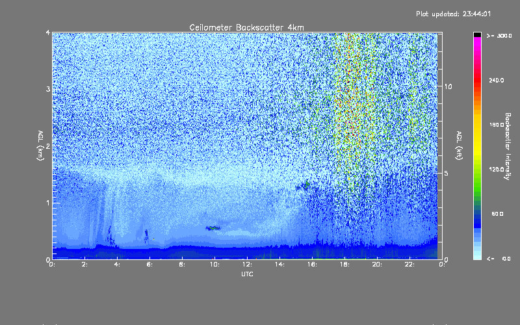Click the 5 kft tick label on right axis

(446, 173)
